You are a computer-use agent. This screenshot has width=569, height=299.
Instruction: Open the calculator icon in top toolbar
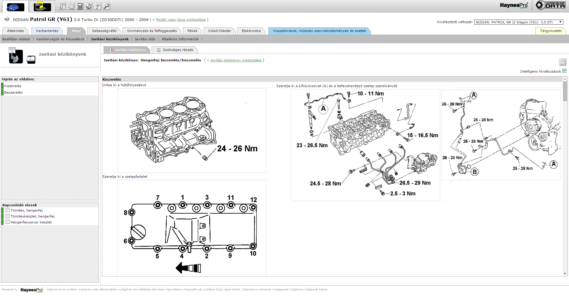[x=80, y=6]
